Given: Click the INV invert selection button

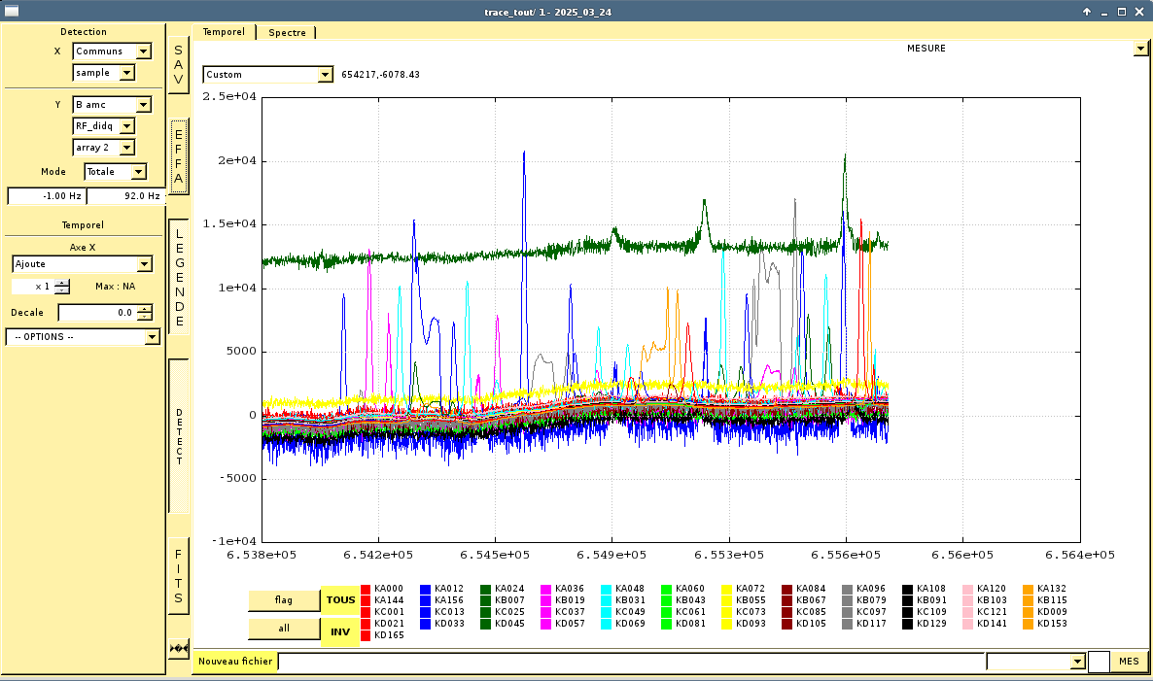Looking at the screenshot, I should click(340, 631).
